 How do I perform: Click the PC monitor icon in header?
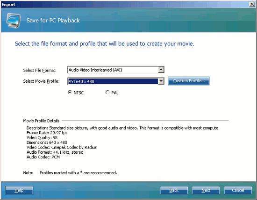click(14, 21)
